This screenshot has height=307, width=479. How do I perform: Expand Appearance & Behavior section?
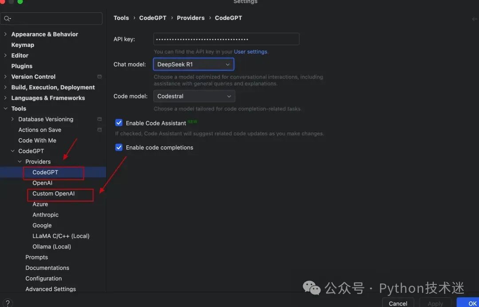[x=5, y=34]
